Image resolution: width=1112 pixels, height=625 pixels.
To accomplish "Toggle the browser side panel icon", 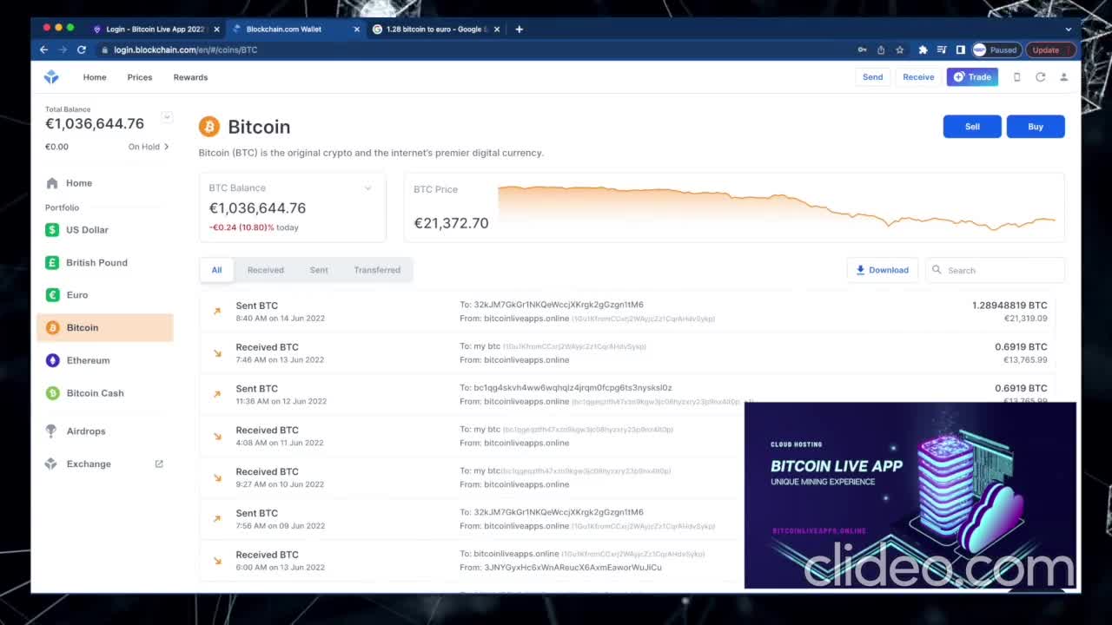I will [x=960, y=49].
